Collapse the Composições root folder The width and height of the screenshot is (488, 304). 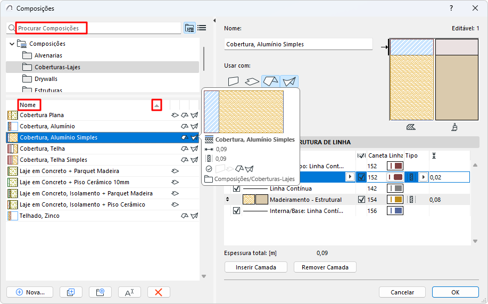click(x=12, y=44)
